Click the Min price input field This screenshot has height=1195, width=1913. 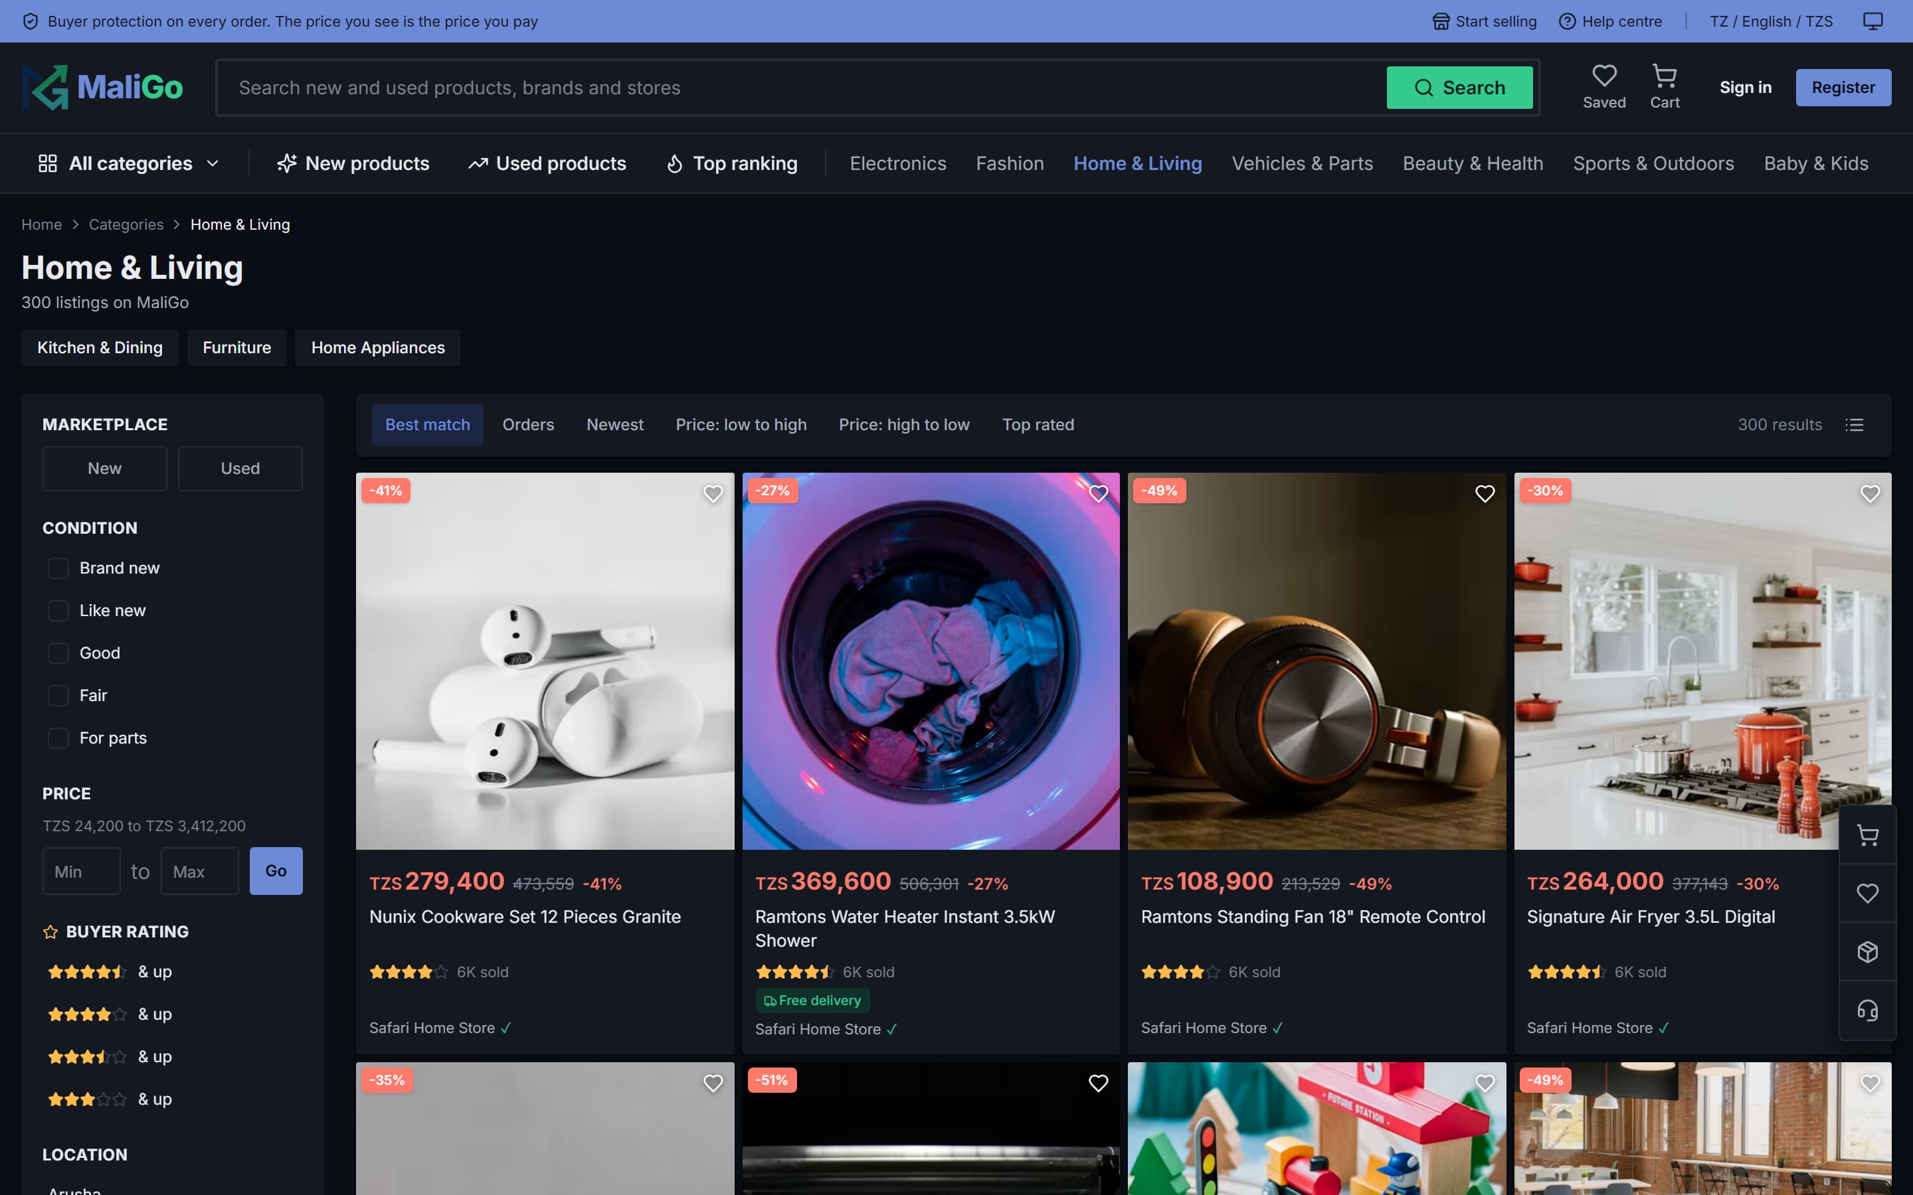point(82,872)
